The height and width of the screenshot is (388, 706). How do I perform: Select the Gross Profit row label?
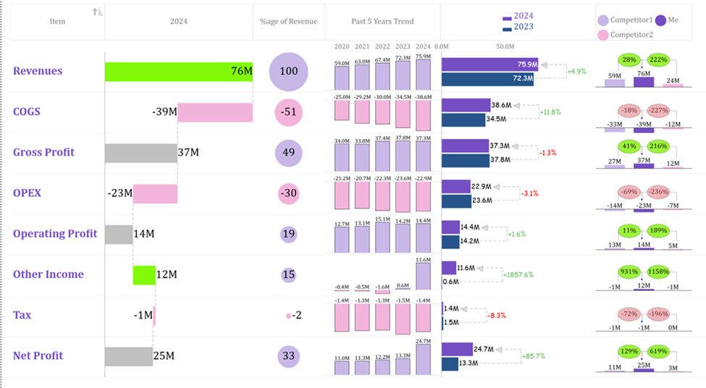[43, 153]
